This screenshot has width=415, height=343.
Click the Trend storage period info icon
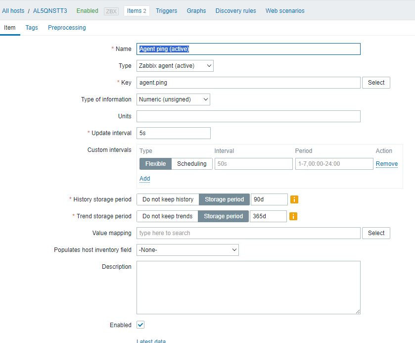(293, 216)
